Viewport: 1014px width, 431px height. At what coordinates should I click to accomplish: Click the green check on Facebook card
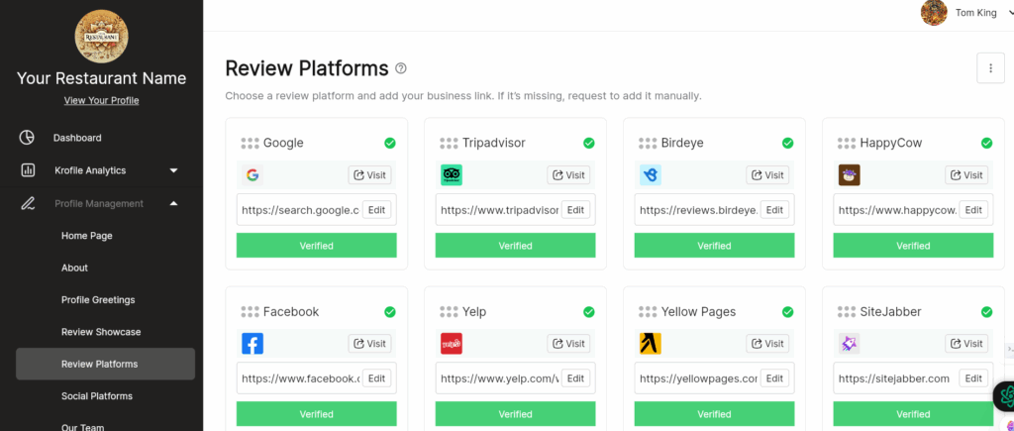point(390,312)
